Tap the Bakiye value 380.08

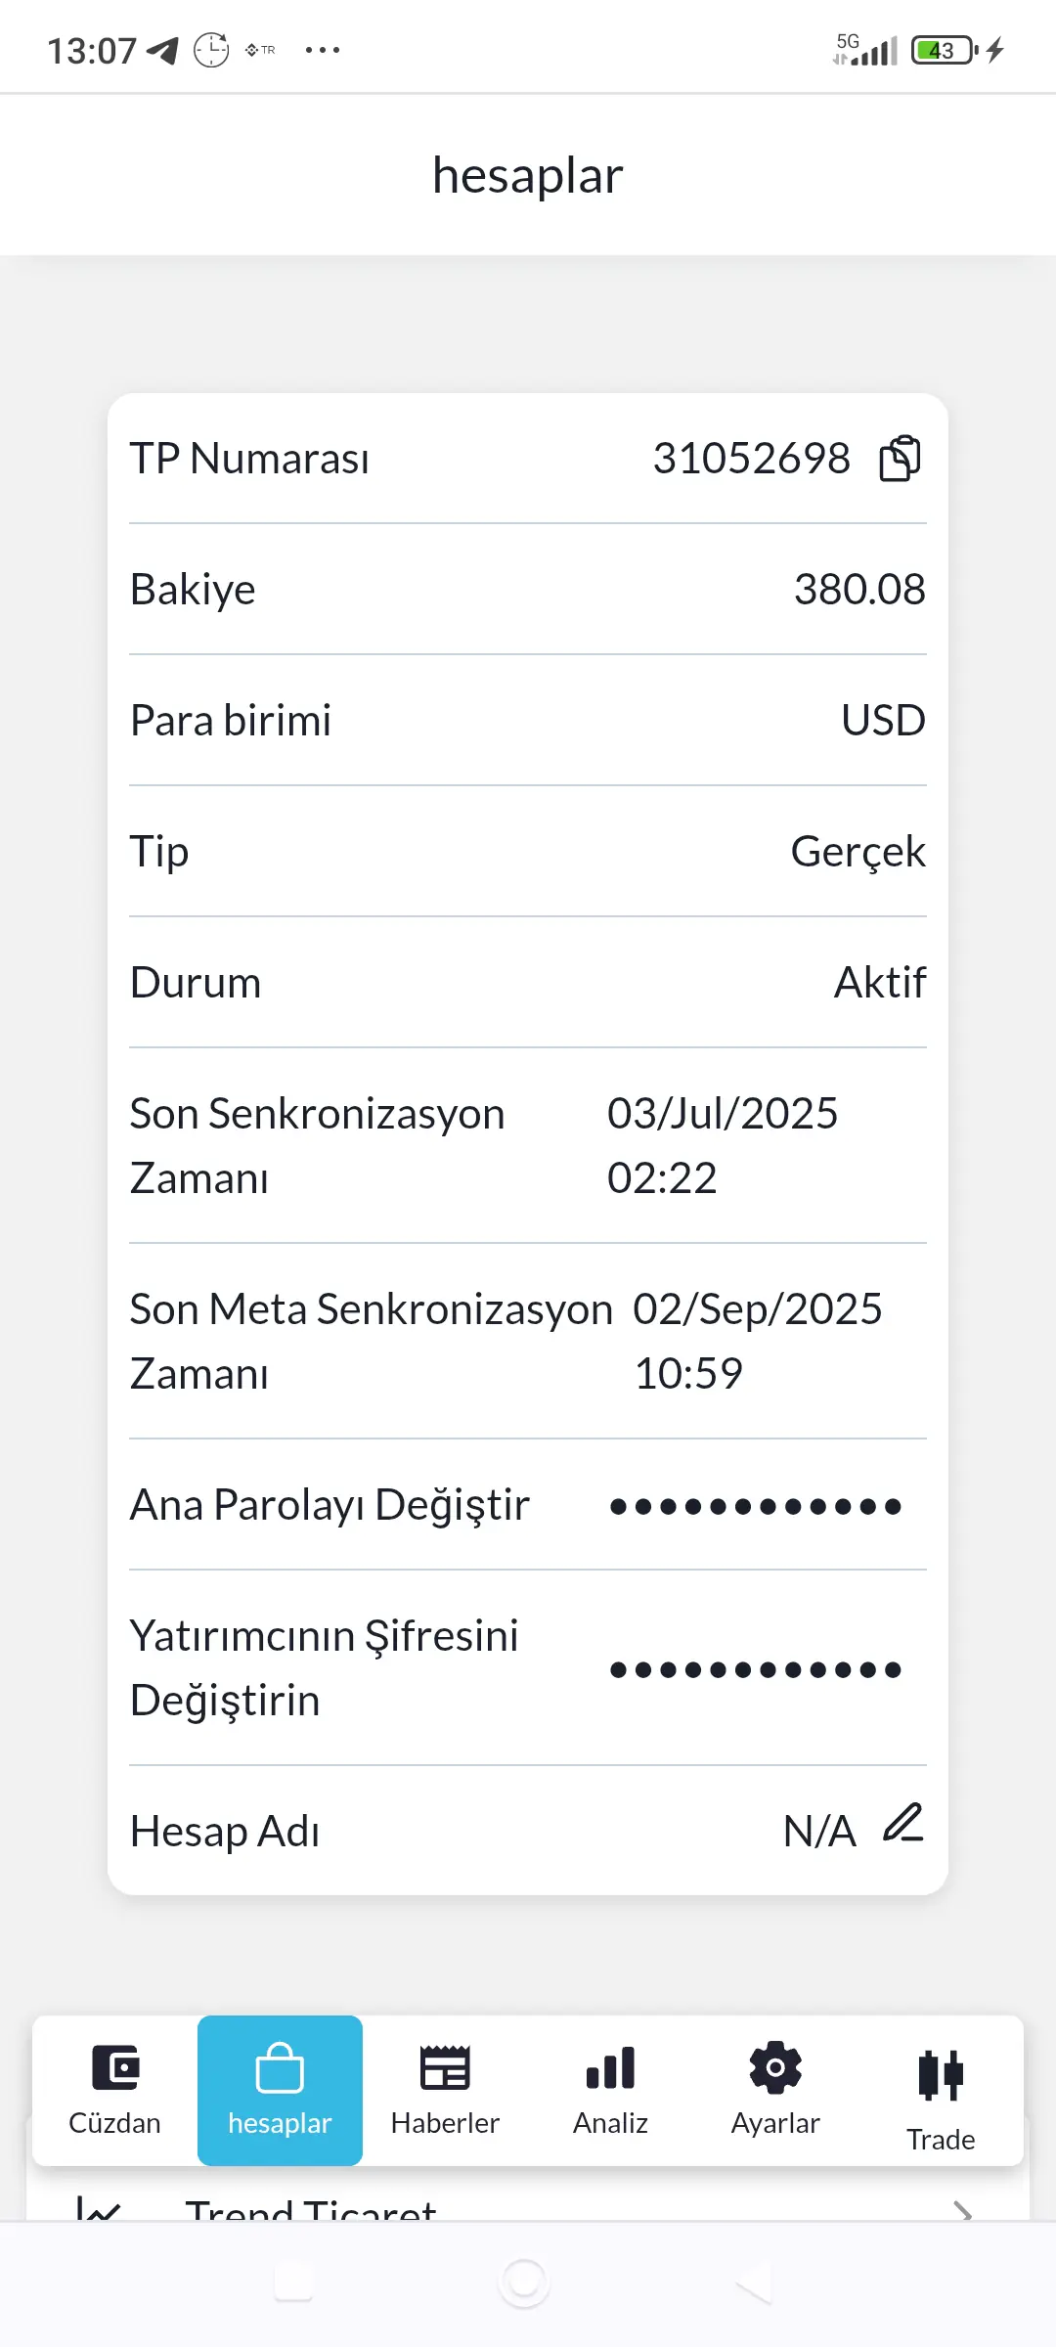[x=858, y=590]
